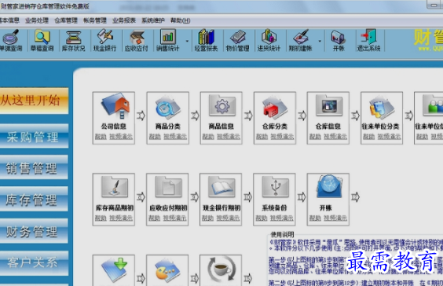Open 开账 globe step icon

[x=329, y=186]
